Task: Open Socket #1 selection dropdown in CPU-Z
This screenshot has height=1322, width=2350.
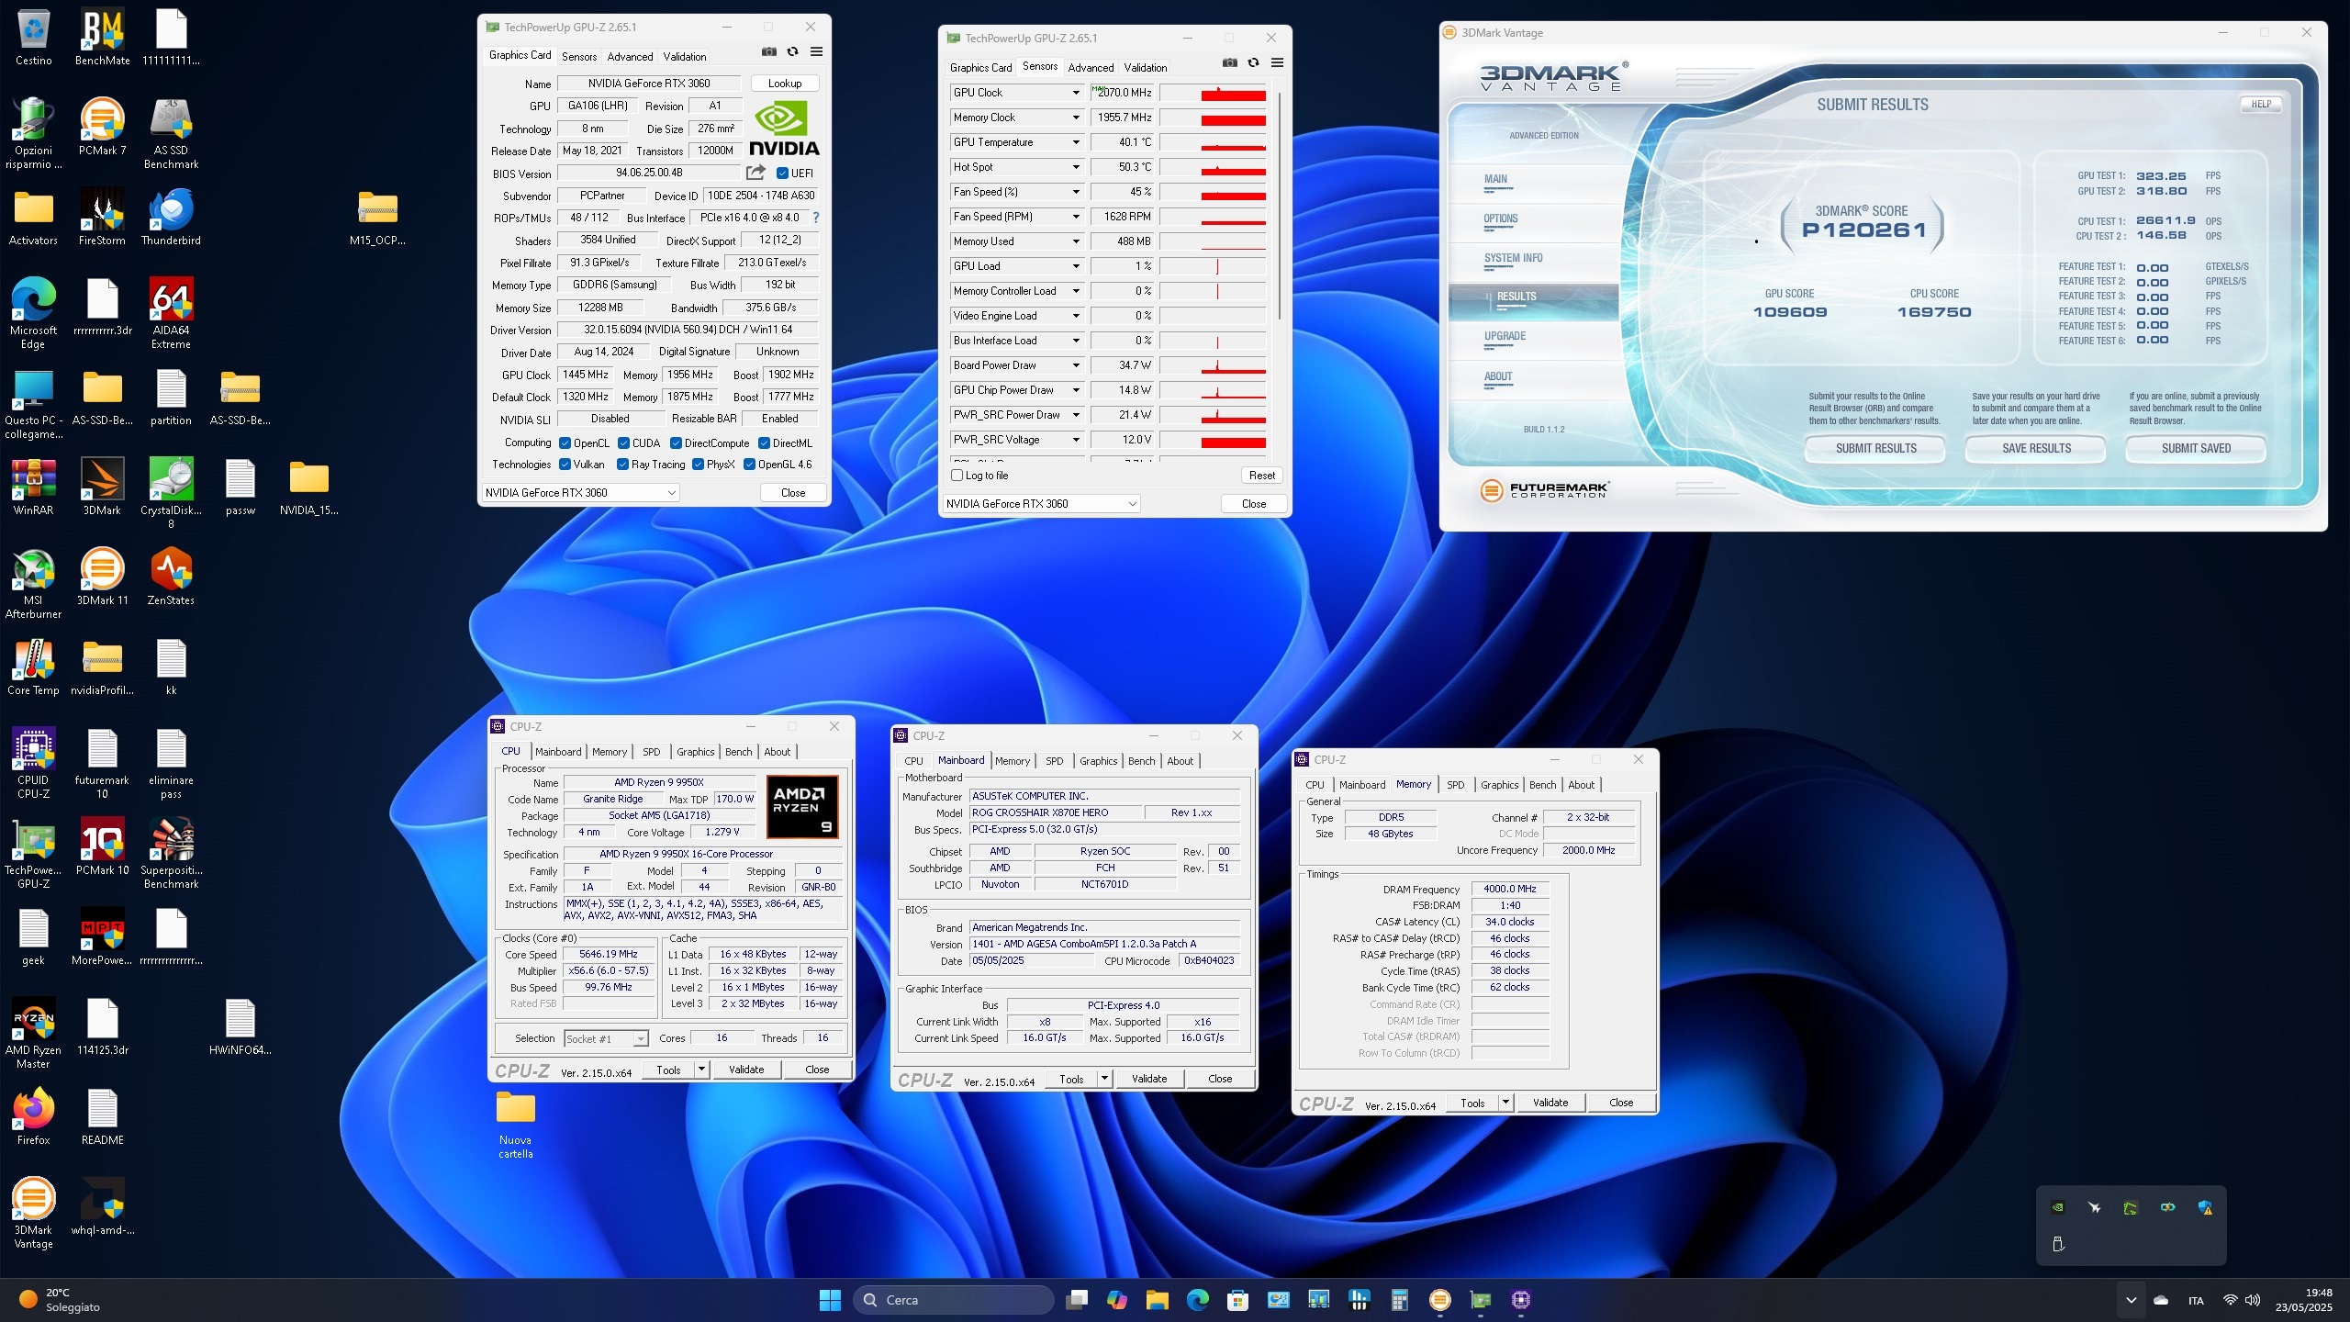Action: 606,1039
